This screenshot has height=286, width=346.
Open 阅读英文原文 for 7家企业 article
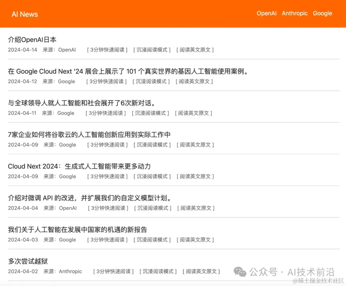[195, 145]
